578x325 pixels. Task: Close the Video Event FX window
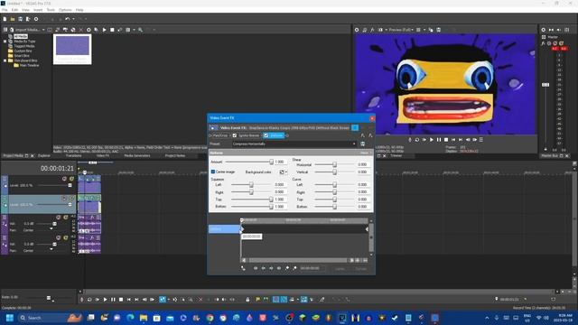(x=372, y=118)
